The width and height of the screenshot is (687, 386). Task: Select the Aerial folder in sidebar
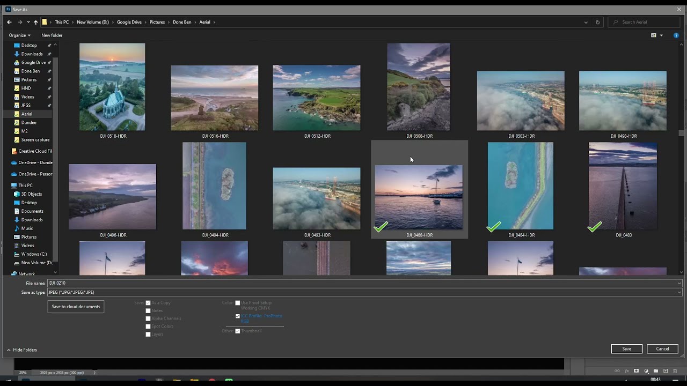coord(26,114)
